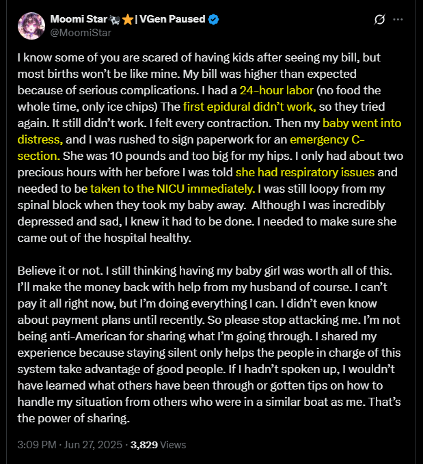Click the highlighted "emergency C-" text
This screenshot has height=464, width=423.
click(x=327, y=139)
